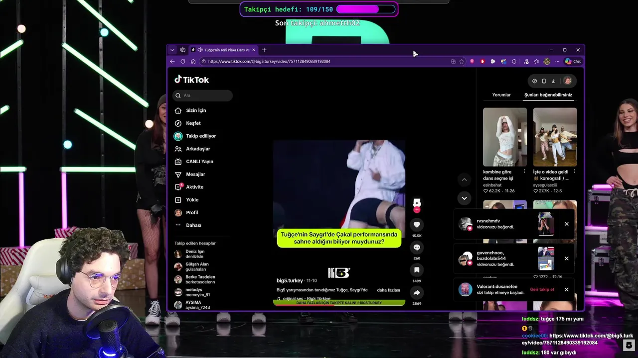Image resolution: width=638 pixels, height=358 pixels.
Task: Open Berke Tasdelen followed account
Action: click(x=200, y=279)
